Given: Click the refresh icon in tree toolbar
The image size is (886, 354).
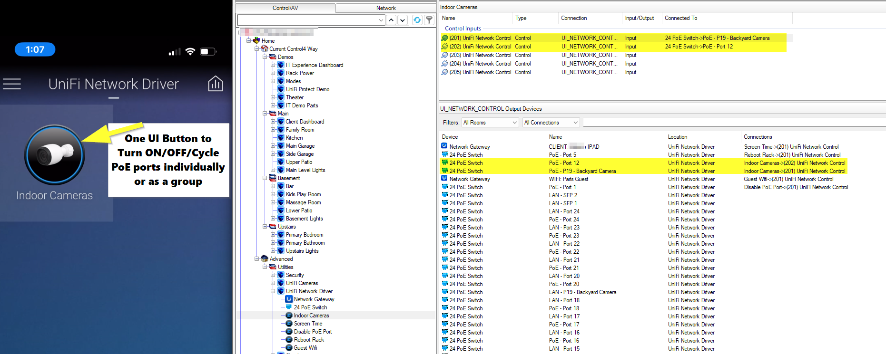Looking at the screenshot, I should pos(417,20).
